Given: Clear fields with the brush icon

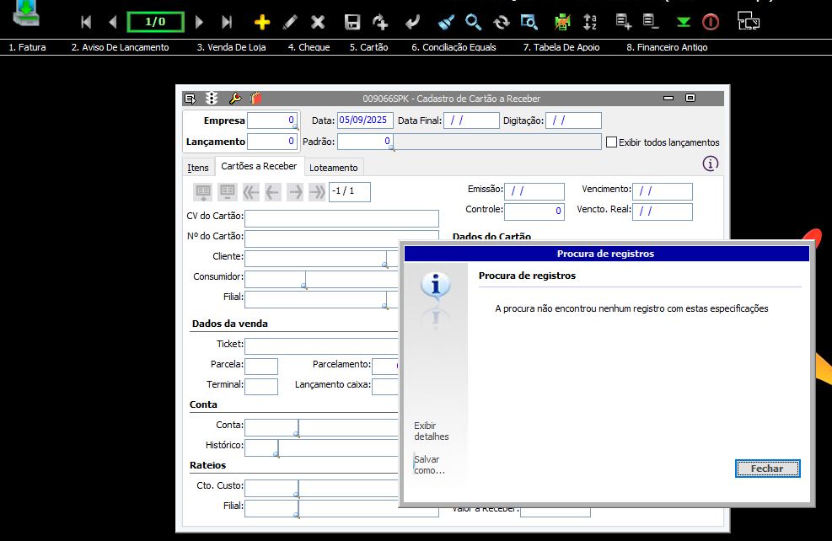Looking at the screenshot, I should (x=446, y=22).
